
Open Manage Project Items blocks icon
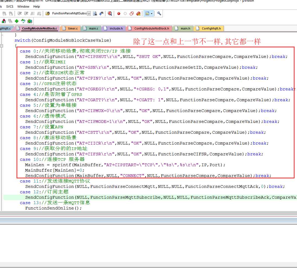click(x=4, y=21)
